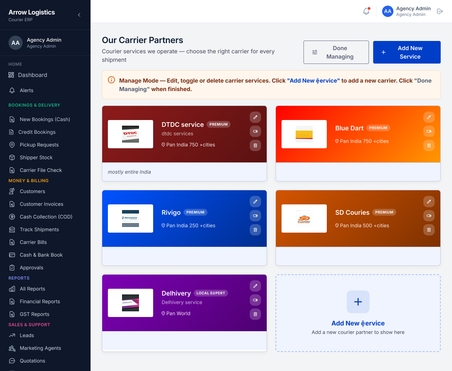Image resolution: width=452 pixels, height=371 pixels.
Task: Delete the Delhivery carrier
Action: click(x=255, y=314)
